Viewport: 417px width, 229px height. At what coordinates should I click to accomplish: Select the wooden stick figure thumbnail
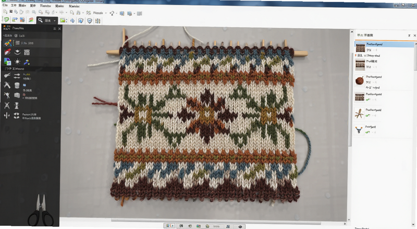(359, 113)
